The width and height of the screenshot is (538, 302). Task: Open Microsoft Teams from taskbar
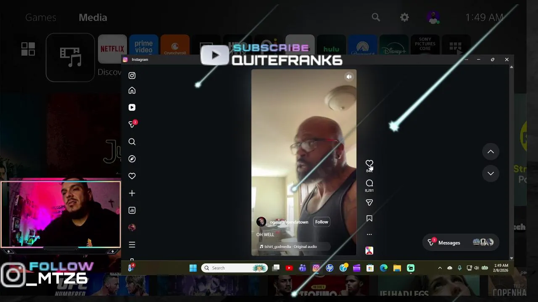pos(302,268)
